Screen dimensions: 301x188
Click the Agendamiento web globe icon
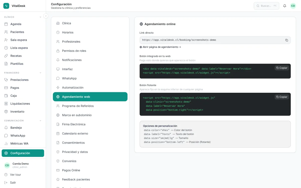tap(58, 97)
